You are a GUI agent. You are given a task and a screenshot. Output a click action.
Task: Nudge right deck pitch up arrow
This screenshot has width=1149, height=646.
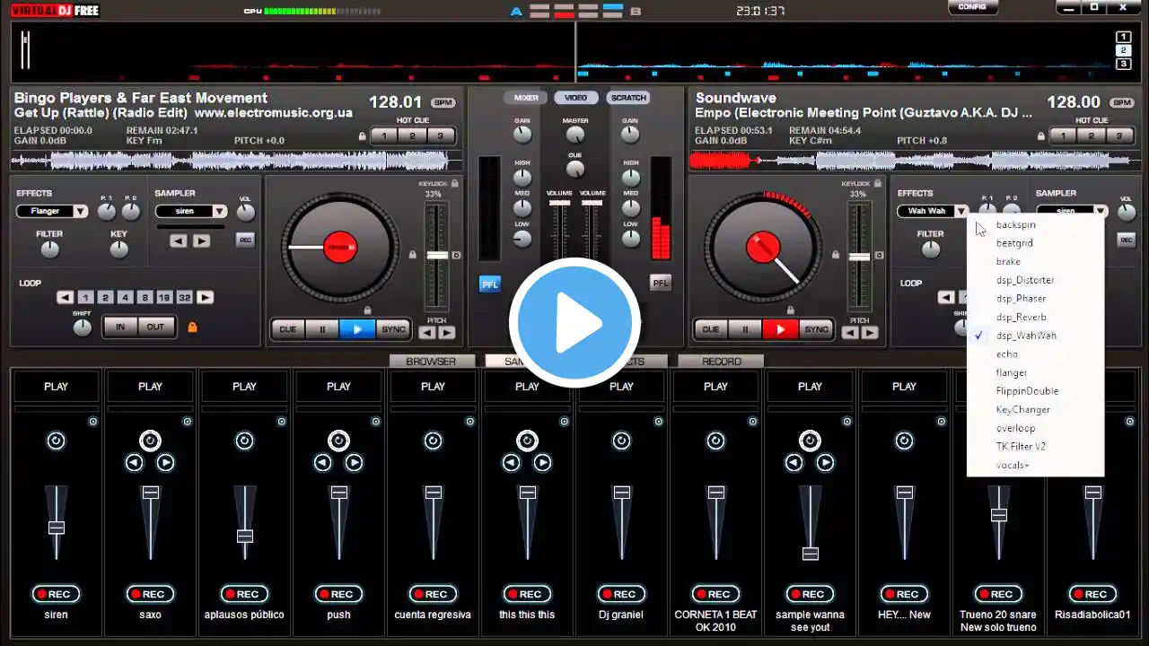(870, 333)
